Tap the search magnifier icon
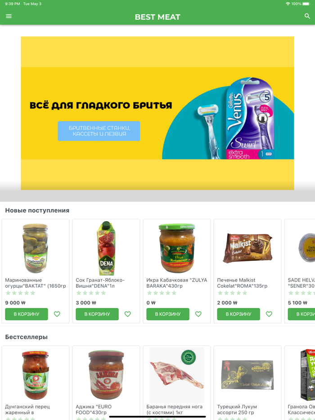 tap(307, 16)
